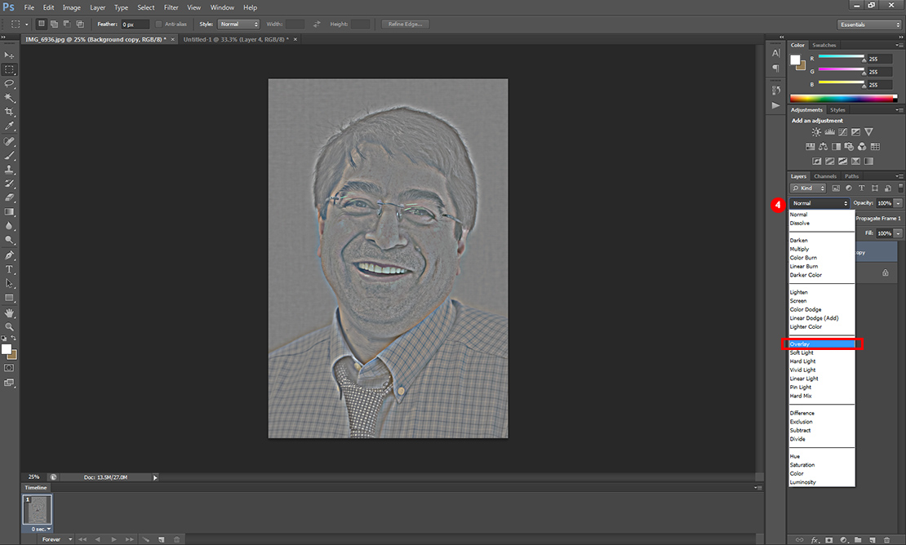Screen dimensions: 906x545
Task: Choose Soft Light blend mode
Action: click(x=822, y=352)
